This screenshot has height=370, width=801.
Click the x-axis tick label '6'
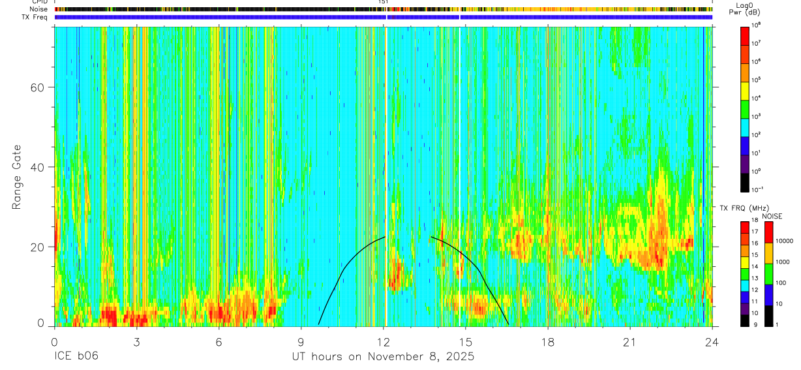(x=219, y=342)
